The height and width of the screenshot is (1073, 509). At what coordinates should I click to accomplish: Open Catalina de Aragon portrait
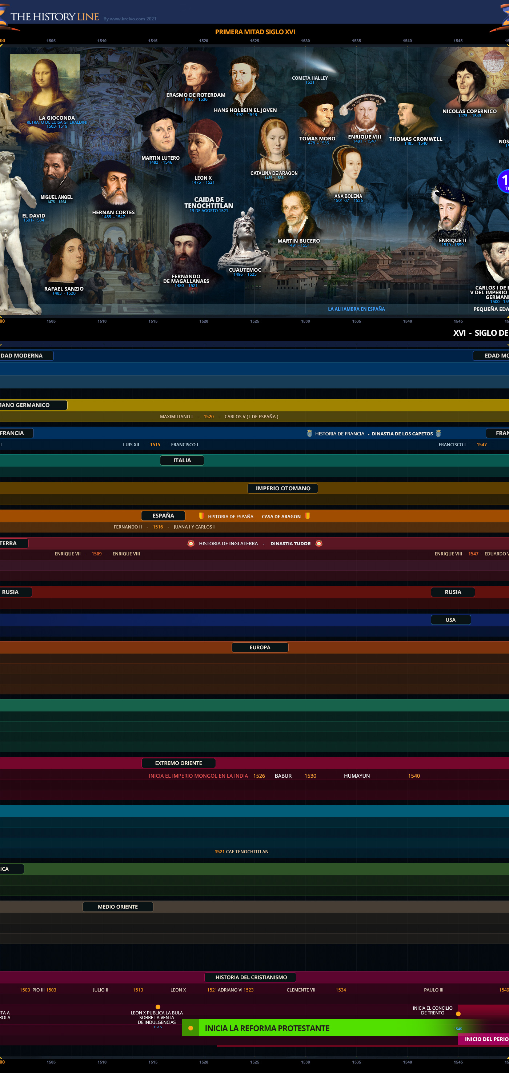(273, 144)
